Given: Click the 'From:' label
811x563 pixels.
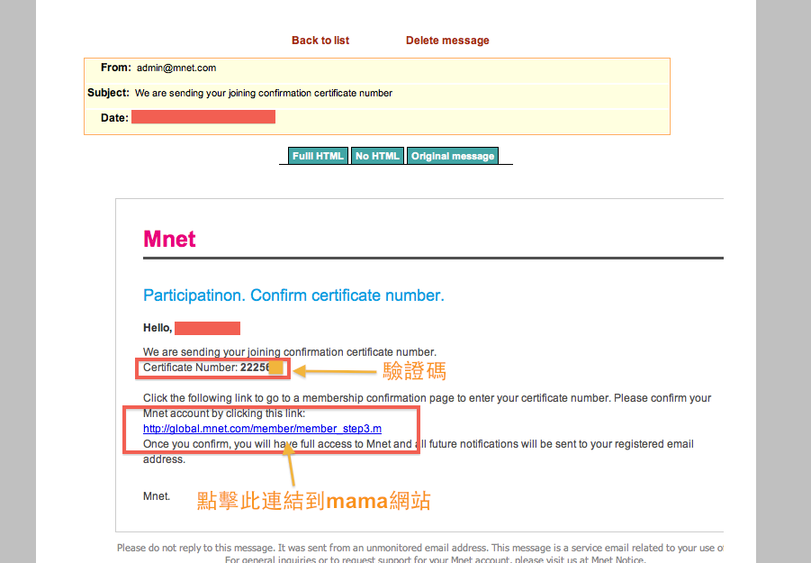Looking at the screenshot, I should point(116,68).
